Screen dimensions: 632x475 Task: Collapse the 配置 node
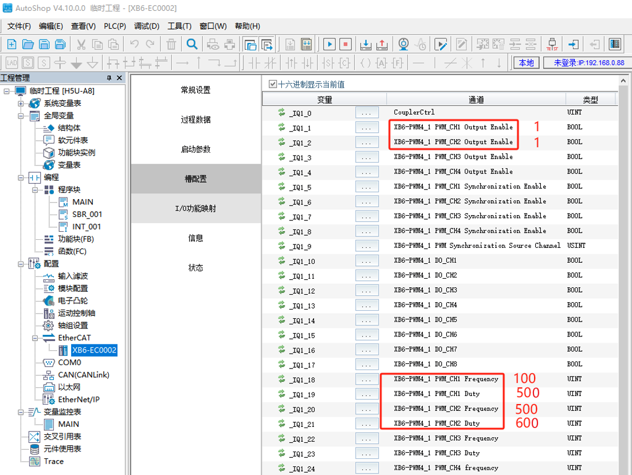(x=21, y=264)
